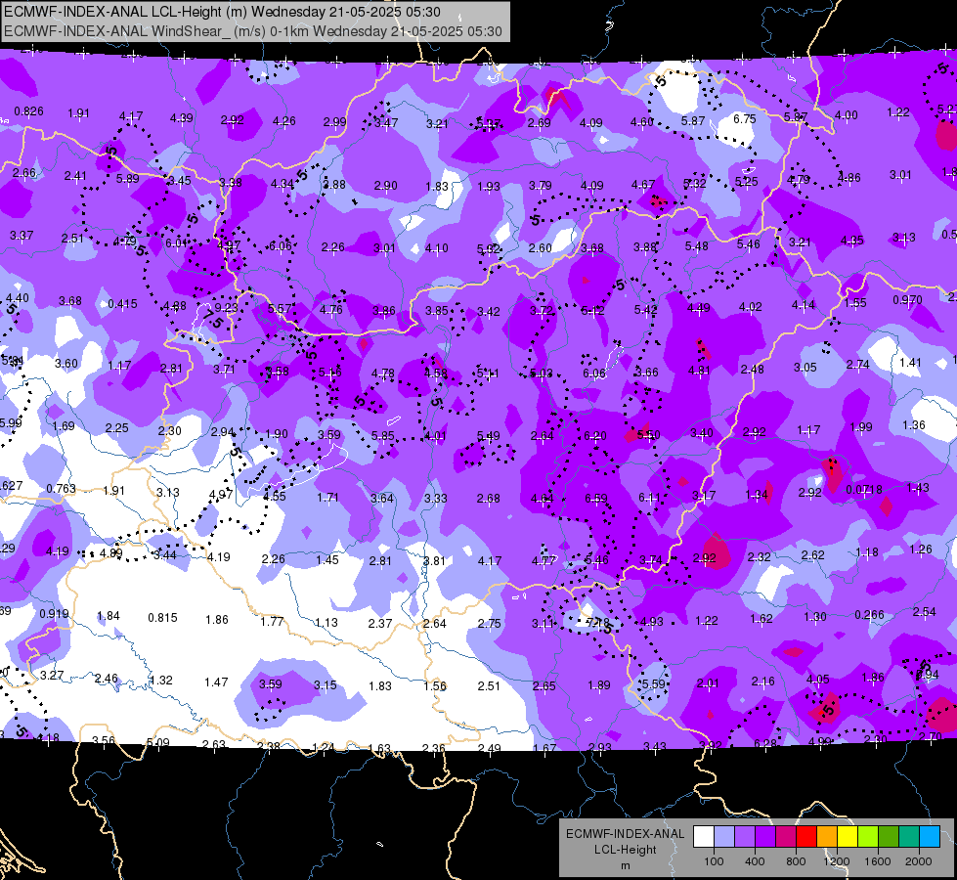Viewport: 957px width, 880px height.
Task: Click the wind shear value '5.25'
Action: pyautogui.click(x=747, y=181)
